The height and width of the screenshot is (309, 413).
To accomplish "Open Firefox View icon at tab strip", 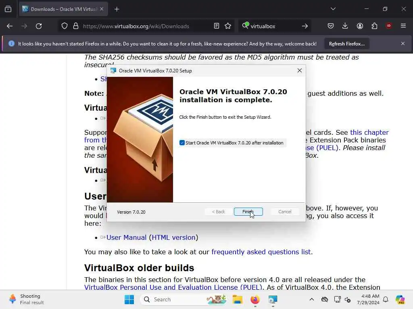I will click(8, 9).
